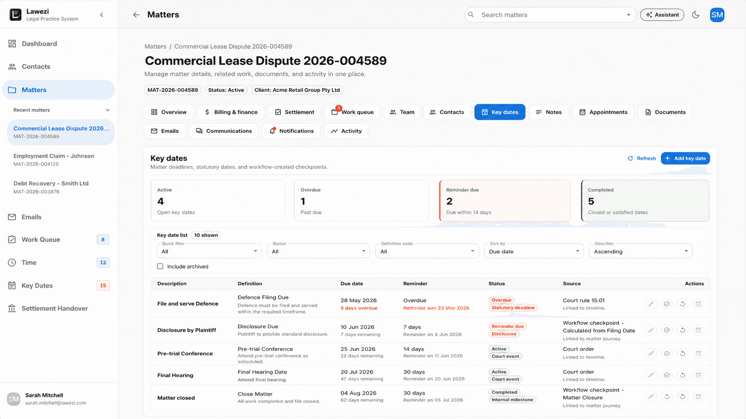Refresh the key dates list
This screenshot has height=419, width=746.
click(642, 158)
